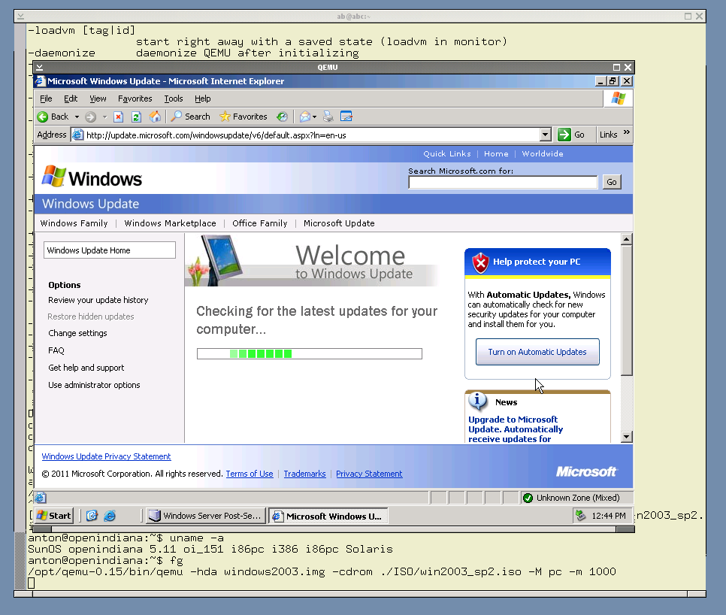Expand the Mail button dropdown arrow
Viewport: 726px width, 615px height.
pos(314,117)
